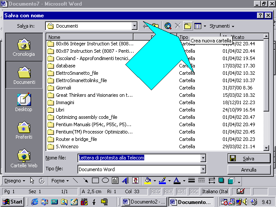This screenshot has height=207, width=276.
Task: Click the volume speaker tray icon
Action: tap(245, 202)
